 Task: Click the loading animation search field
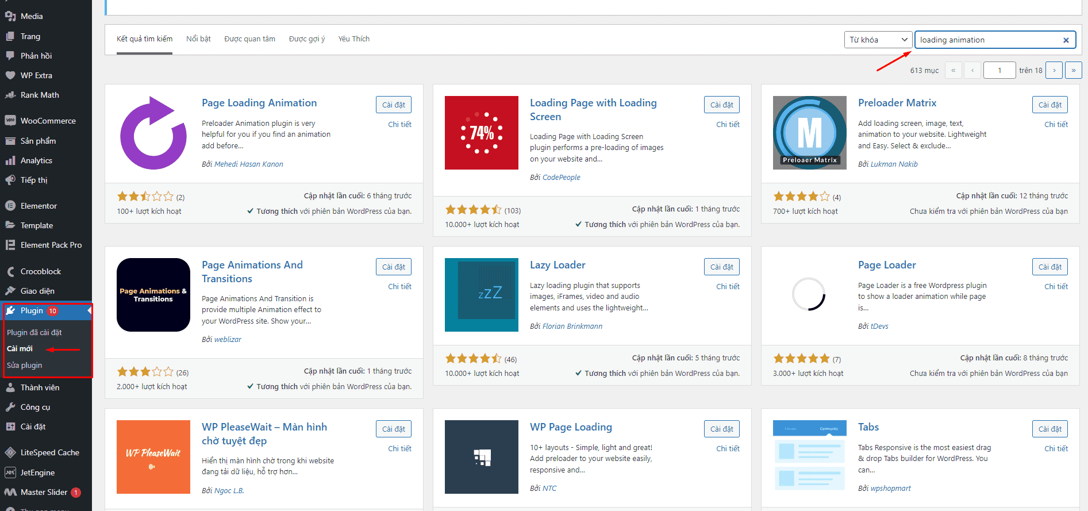click(x=987, y=40)
